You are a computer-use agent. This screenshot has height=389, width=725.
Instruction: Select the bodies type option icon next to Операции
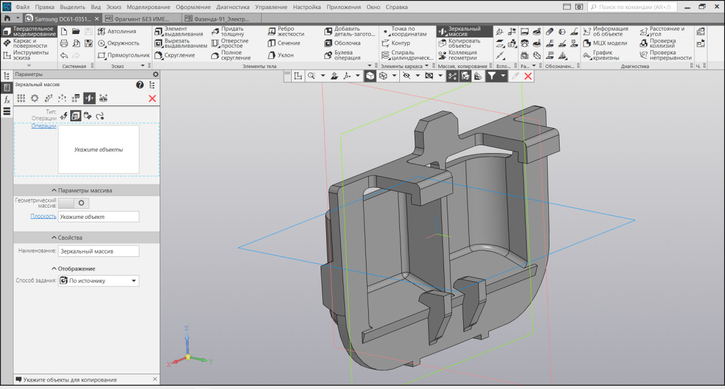(x=88, y=116)
